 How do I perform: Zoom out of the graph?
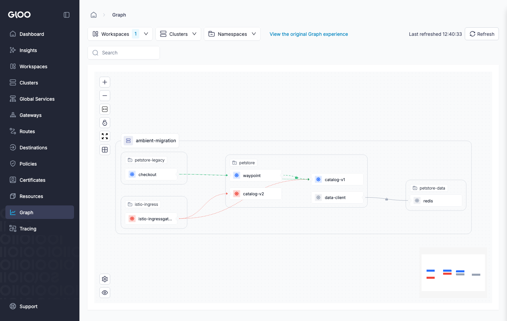point(105,96)
